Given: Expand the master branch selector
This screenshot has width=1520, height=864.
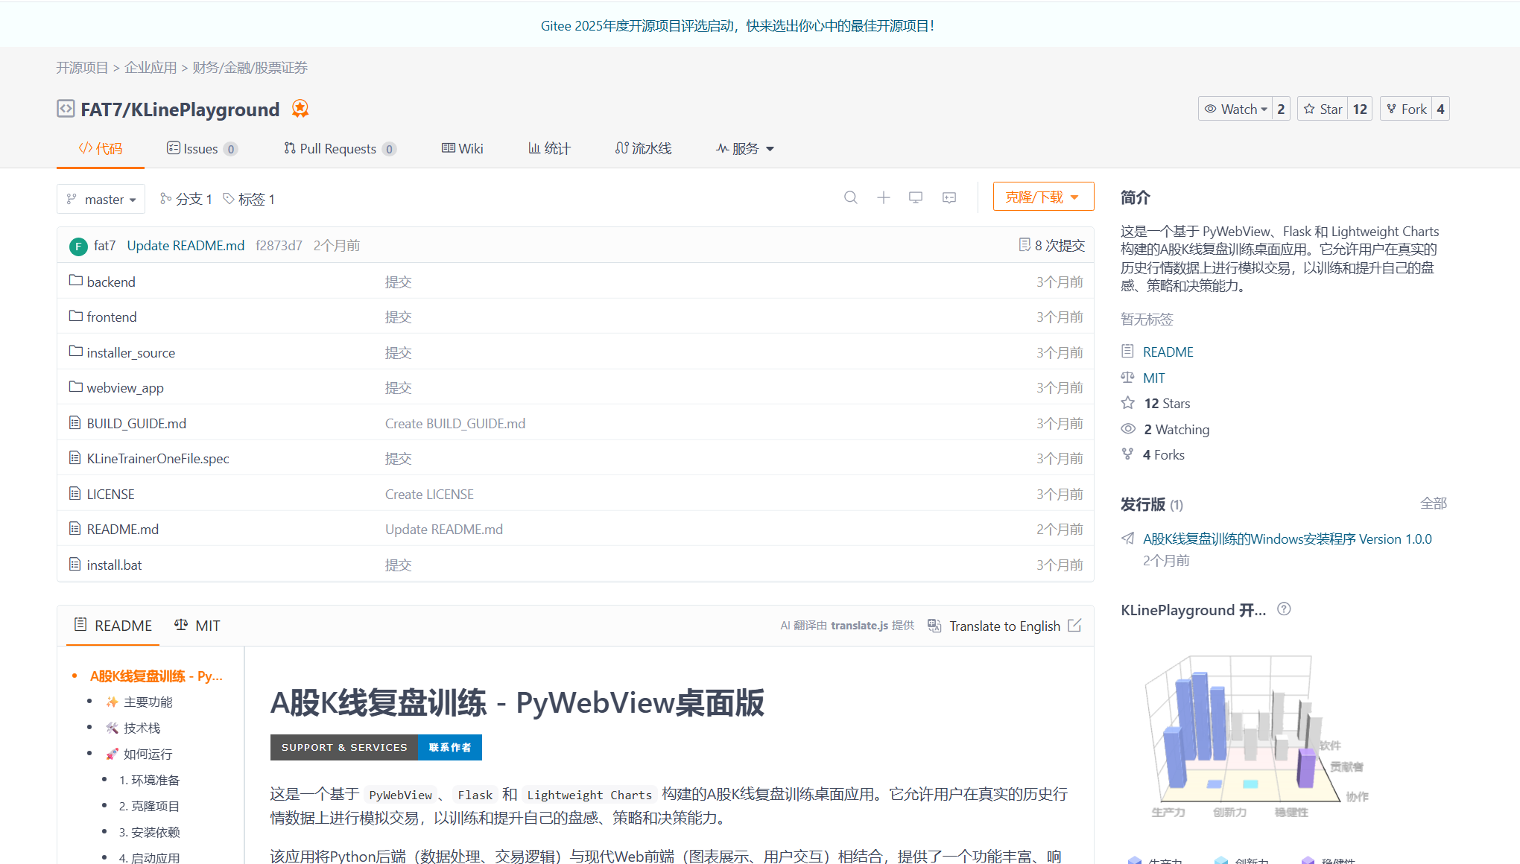Looking at the screenshot, I should pyautogui.click(x=101, y=199).
